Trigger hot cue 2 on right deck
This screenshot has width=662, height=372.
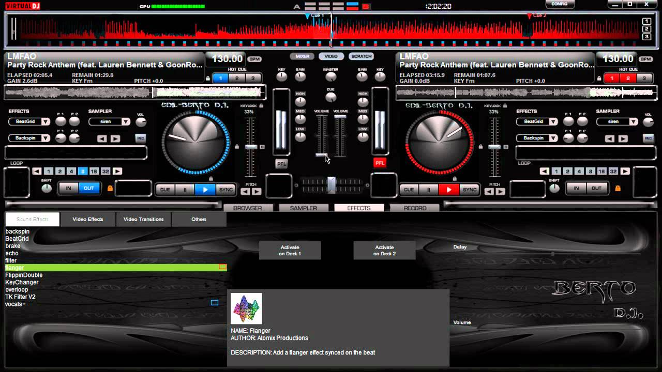coord(628,79)
